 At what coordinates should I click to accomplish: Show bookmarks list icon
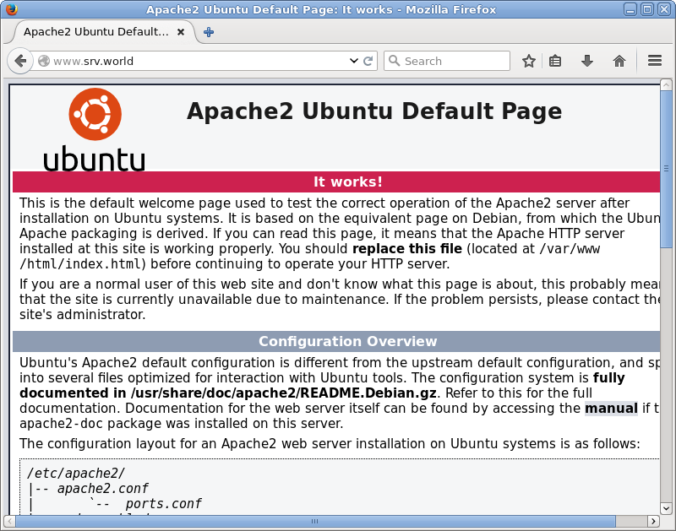pos(555,61)
